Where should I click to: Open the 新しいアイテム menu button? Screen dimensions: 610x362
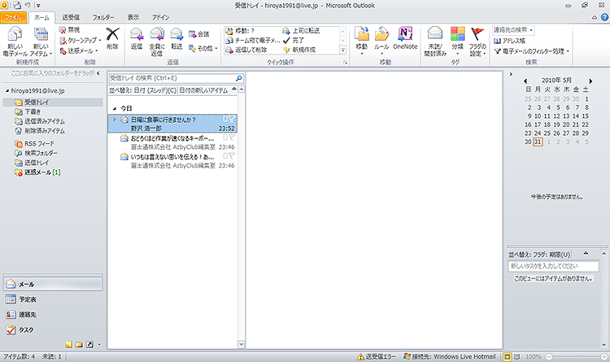click(41, 41)
